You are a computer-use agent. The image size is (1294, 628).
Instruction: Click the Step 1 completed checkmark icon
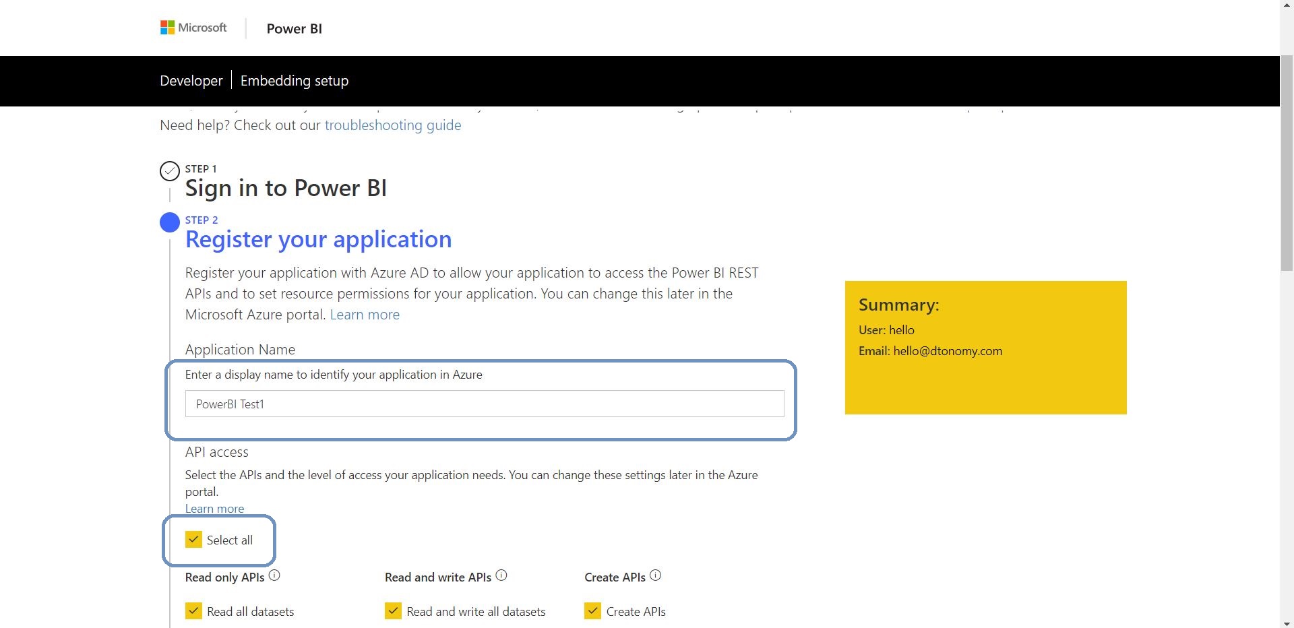(169, 171)
